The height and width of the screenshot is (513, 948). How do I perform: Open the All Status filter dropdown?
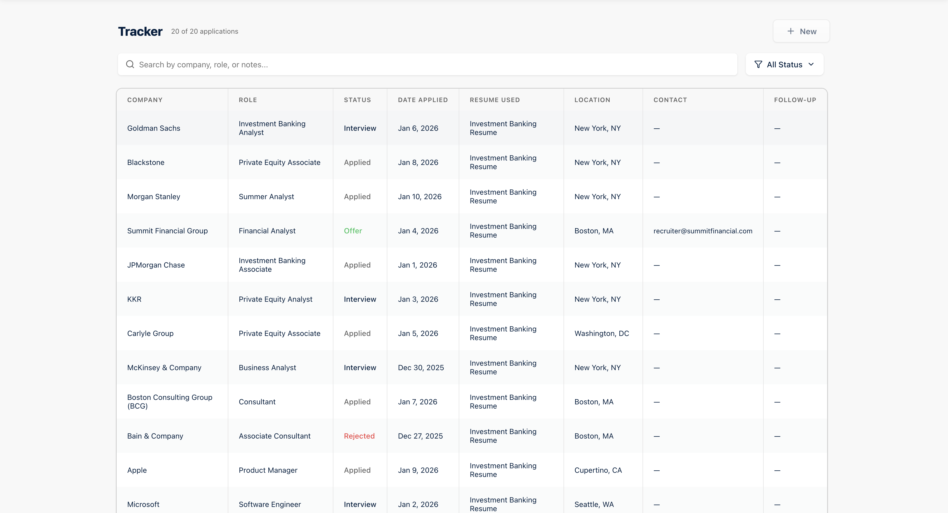[x=784, y=64]
